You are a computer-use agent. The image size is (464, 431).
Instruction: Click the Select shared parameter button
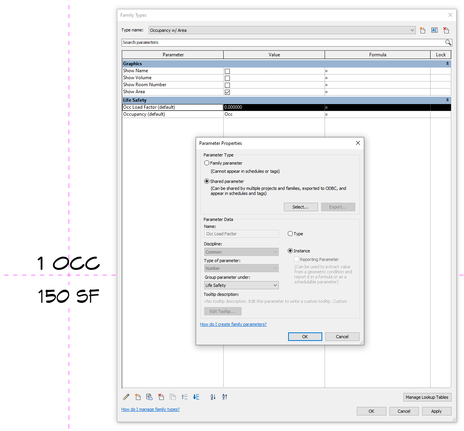(301, 207)
